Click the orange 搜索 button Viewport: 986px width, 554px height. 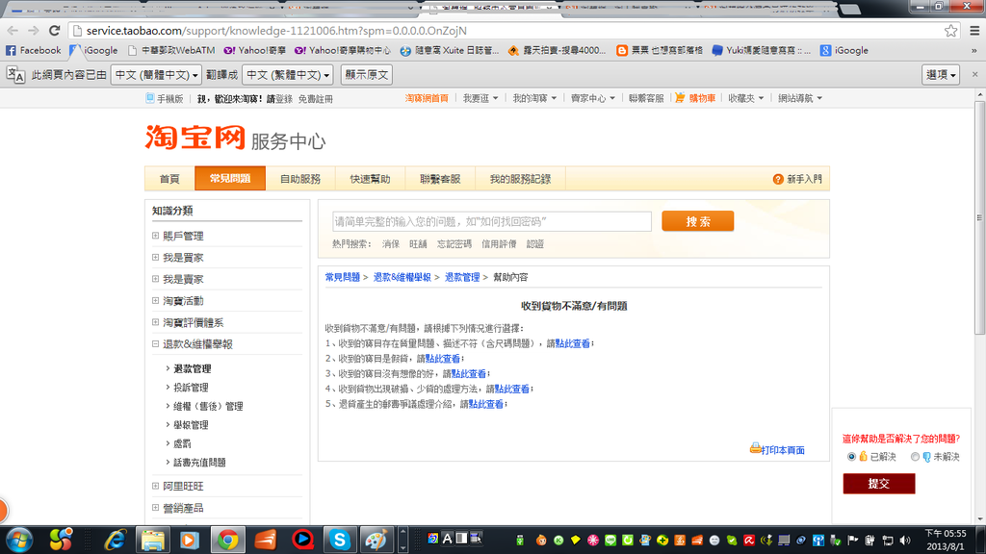point(697,221)
